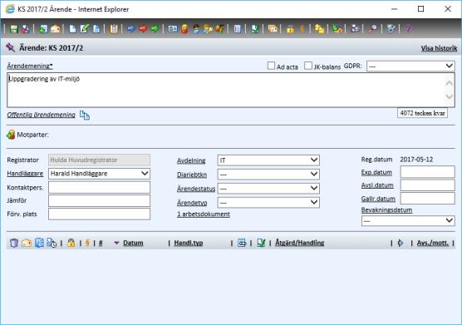Open the Handläggare dropdown
The image size is (462, 325).
coord(99,174)
